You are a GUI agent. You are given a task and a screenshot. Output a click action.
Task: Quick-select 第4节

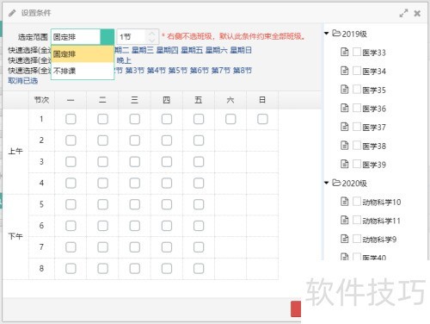tap(157, 71)
